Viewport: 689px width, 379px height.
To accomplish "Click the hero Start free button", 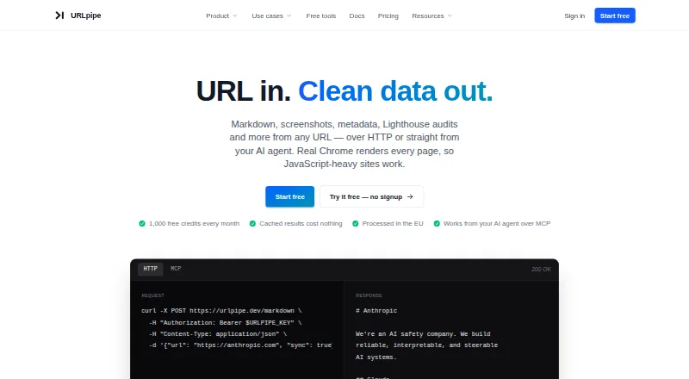I will [x=289, y=196].
